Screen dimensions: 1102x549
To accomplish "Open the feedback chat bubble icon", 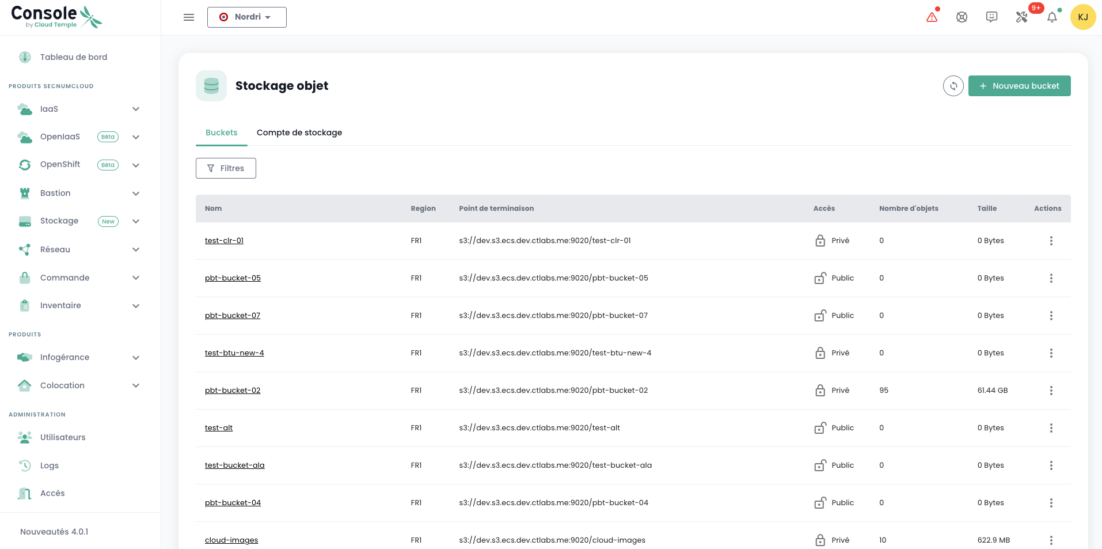I will coord(991,17).
